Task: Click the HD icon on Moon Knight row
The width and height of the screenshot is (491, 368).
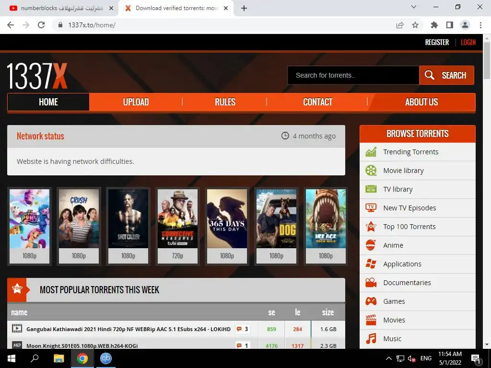Action: click(17, 345)
